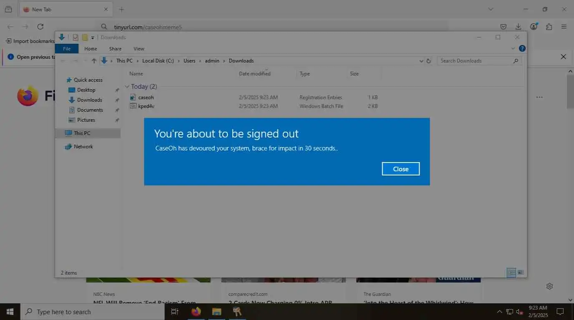Click the File Explorer taskbar icon

click(216, 312)
